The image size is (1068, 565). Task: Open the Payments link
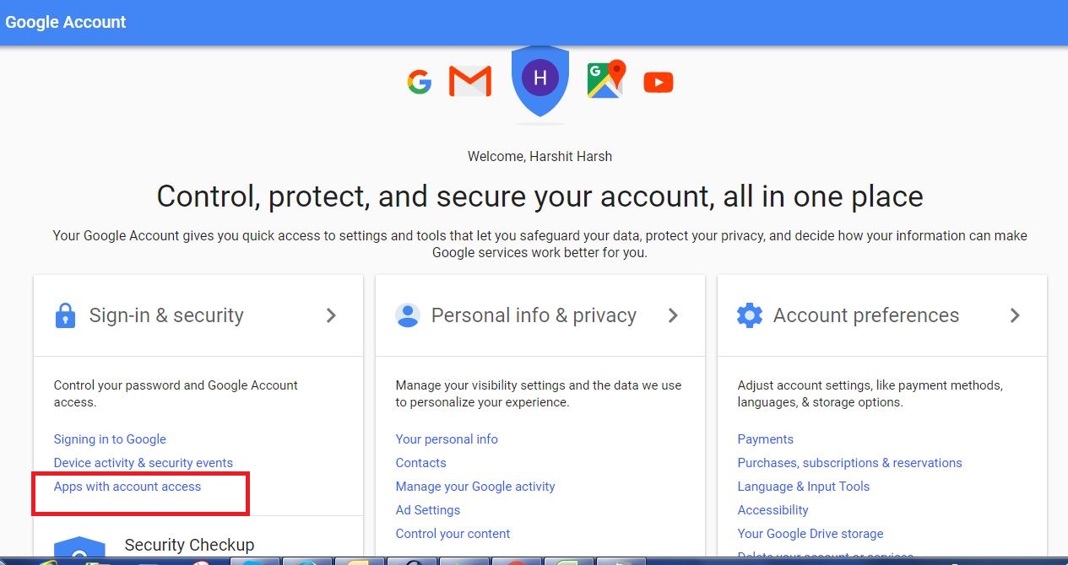coord(766,439)
